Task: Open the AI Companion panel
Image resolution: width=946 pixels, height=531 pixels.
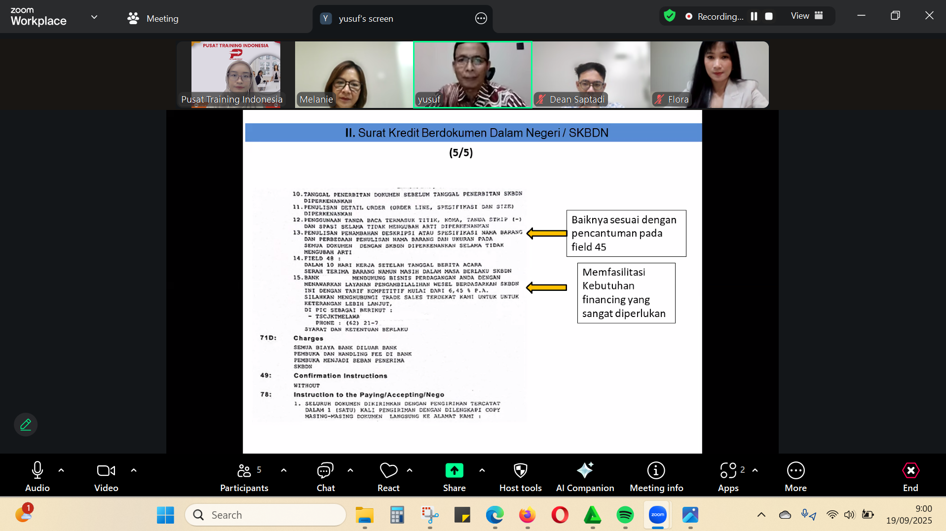Action: coord(585,476)
